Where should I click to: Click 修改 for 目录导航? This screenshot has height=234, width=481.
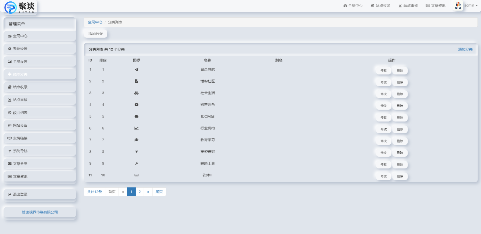pyautogui.click(x=384, y=71)
